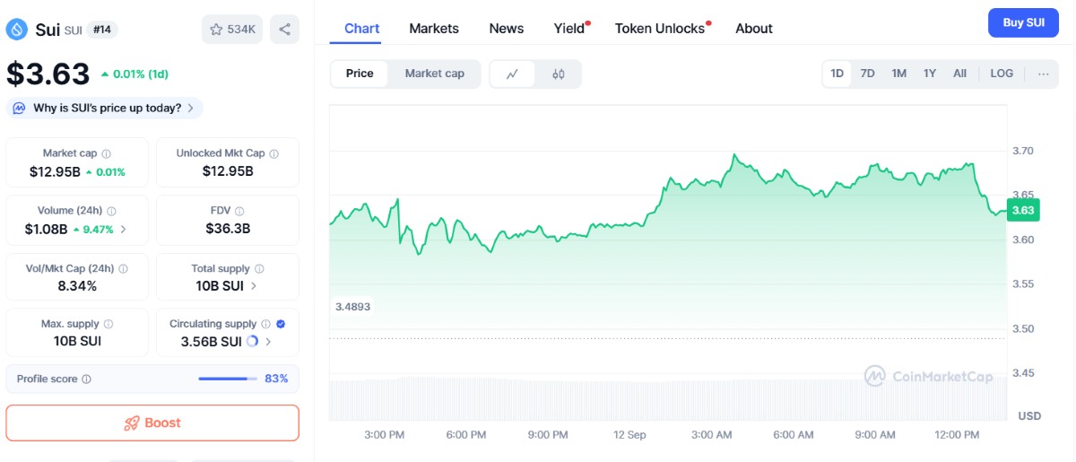Click the 10B SUI Max. supply value
The image size is (1076, 462).
pos(77,341)
